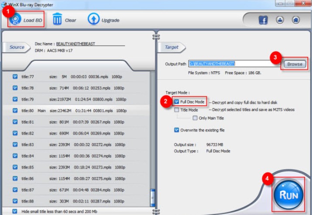
Task: Uncheck title:77 checkbox
Action: click(15, 77)
